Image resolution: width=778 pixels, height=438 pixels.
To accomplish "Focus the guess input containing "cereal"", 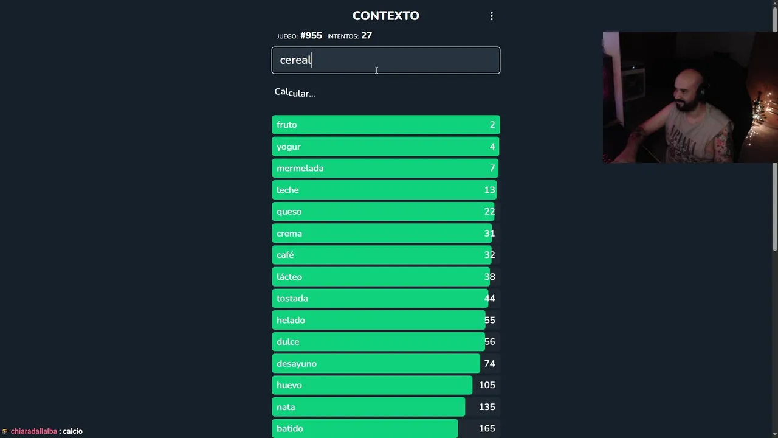I will point(385,60).
